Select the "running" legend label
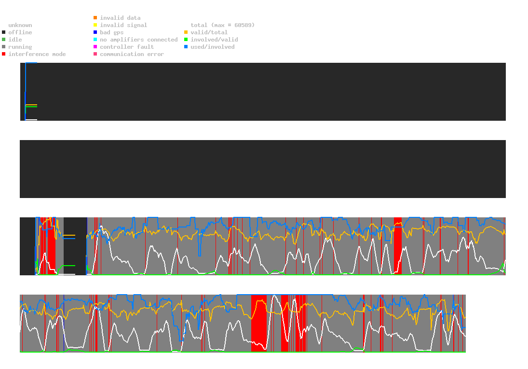The width and height of the screenshot is (528, 369). (x=20, y=47)
